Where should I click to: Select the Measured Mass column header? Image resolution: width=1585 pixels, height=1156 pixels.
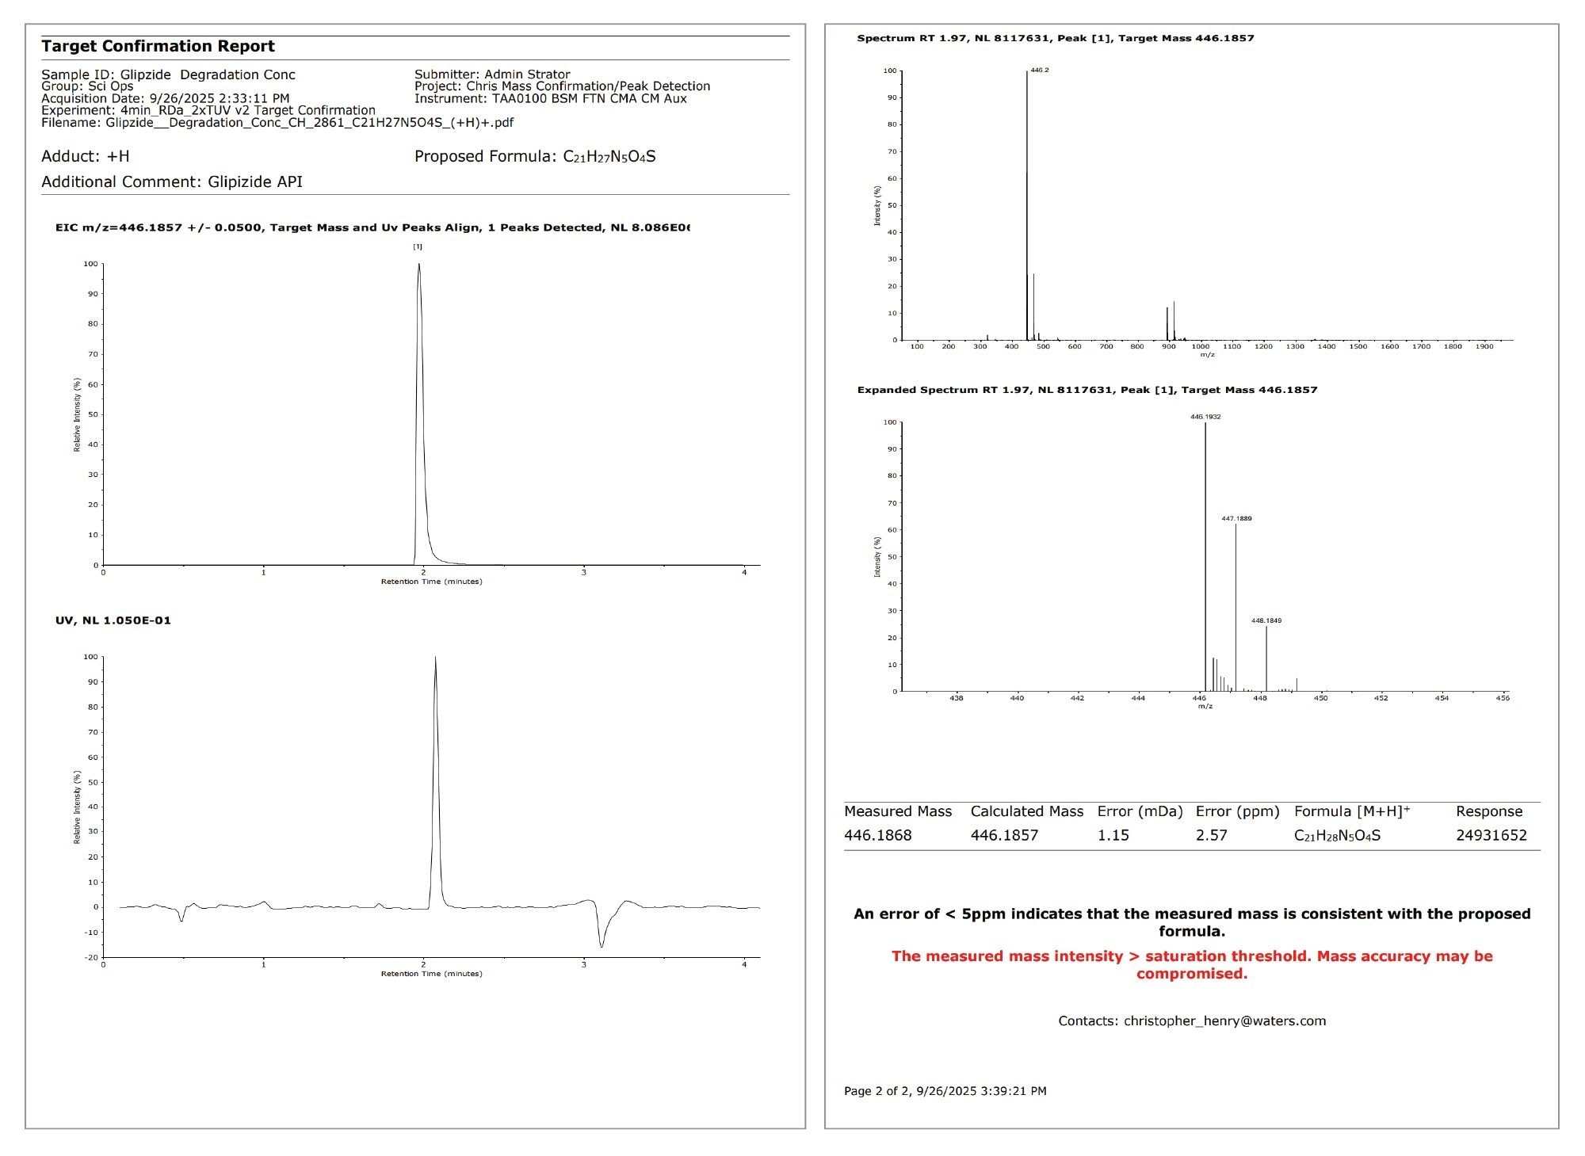click(x=898, y=811)
